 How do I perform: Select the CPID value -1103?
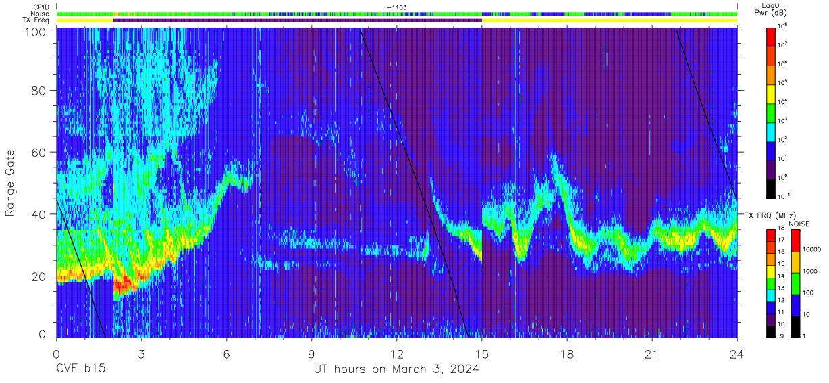(x=396, y=7)
